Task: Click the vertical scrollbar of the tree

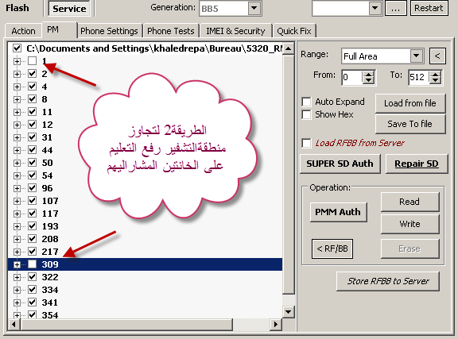Action: pyautogui.click(x=289, y=175)
